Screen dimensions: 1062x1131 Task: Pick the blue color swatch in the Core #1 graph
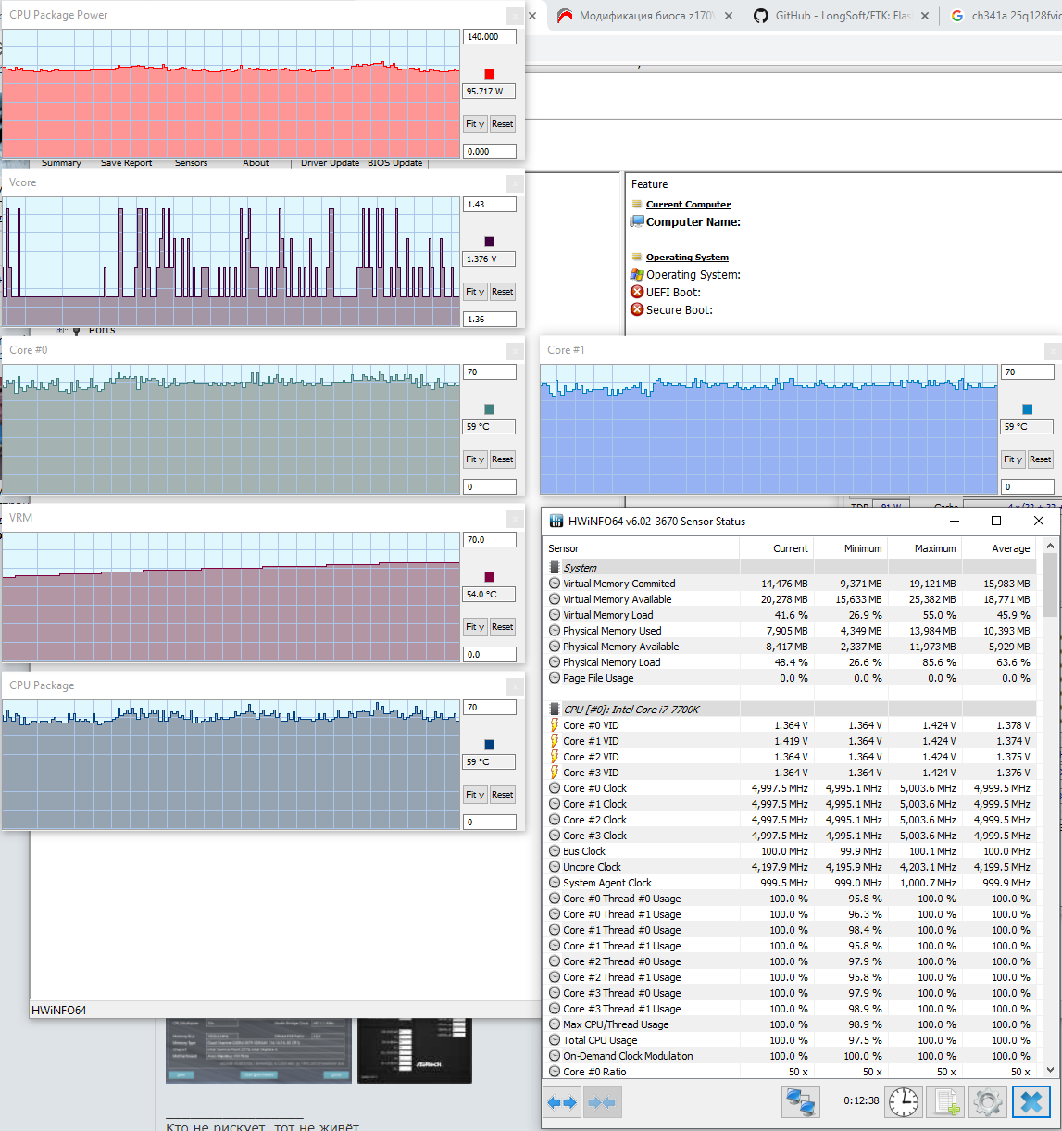coord(1028,409)
